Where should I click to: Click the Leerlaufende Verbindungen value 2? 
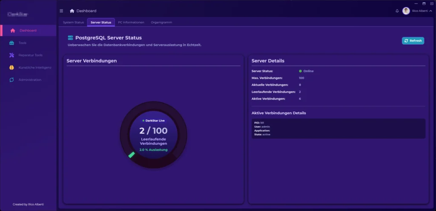300,92
